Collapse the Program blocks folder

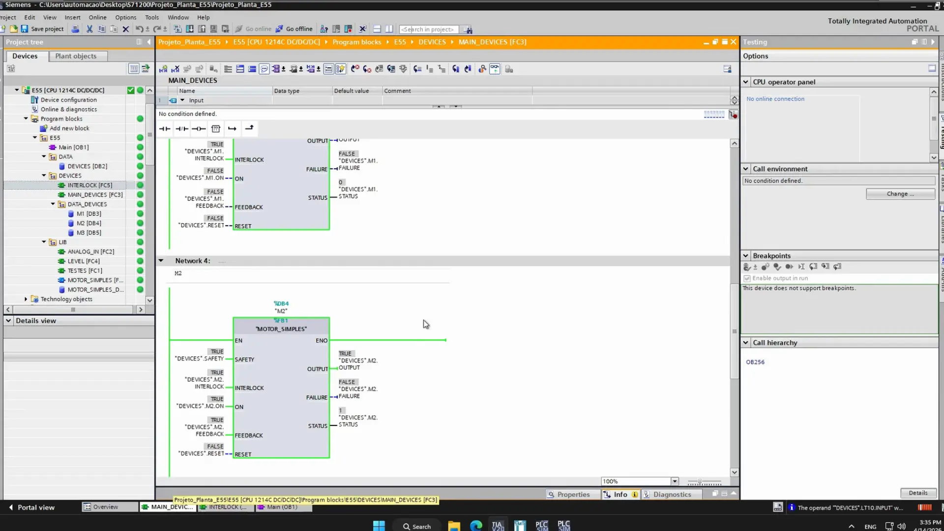click(26, 119)
